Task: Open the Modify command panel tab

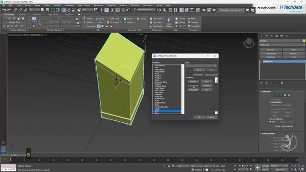Action: click(266, 36)
